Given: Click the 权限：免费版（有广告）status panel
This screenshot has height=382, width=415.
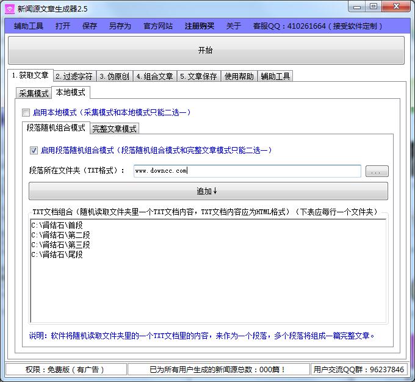Looking at the screenshot, I should coord(65,369).
